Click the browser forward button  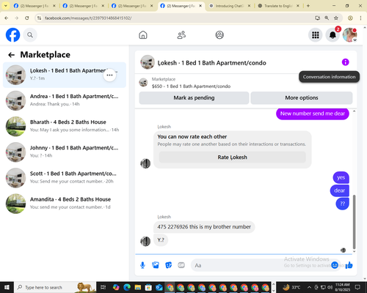pos(16,18)
